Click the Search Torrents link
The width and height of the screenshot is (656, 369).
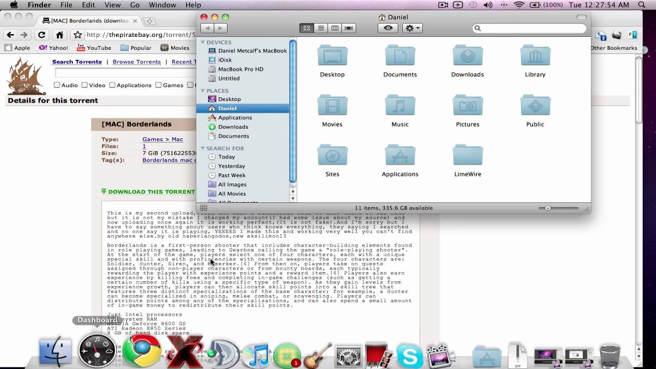coord(77,62)
